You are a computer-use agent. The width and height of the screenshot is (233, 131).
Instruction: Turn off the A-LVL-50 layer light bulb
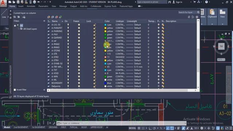click(x=68, y=25)
